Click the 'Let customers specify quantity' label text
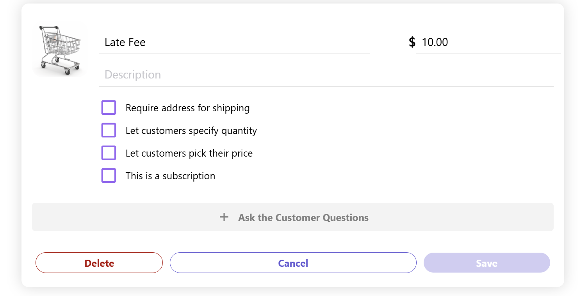The image size is (581, 296). (191, 131)
